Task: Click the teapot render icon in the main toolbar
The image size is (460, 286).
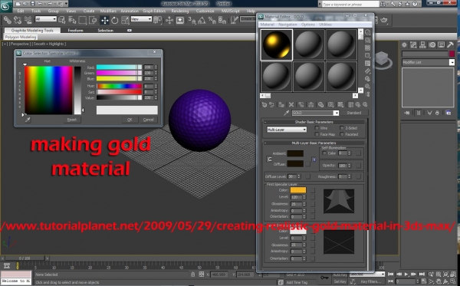Action: (384, 20)
